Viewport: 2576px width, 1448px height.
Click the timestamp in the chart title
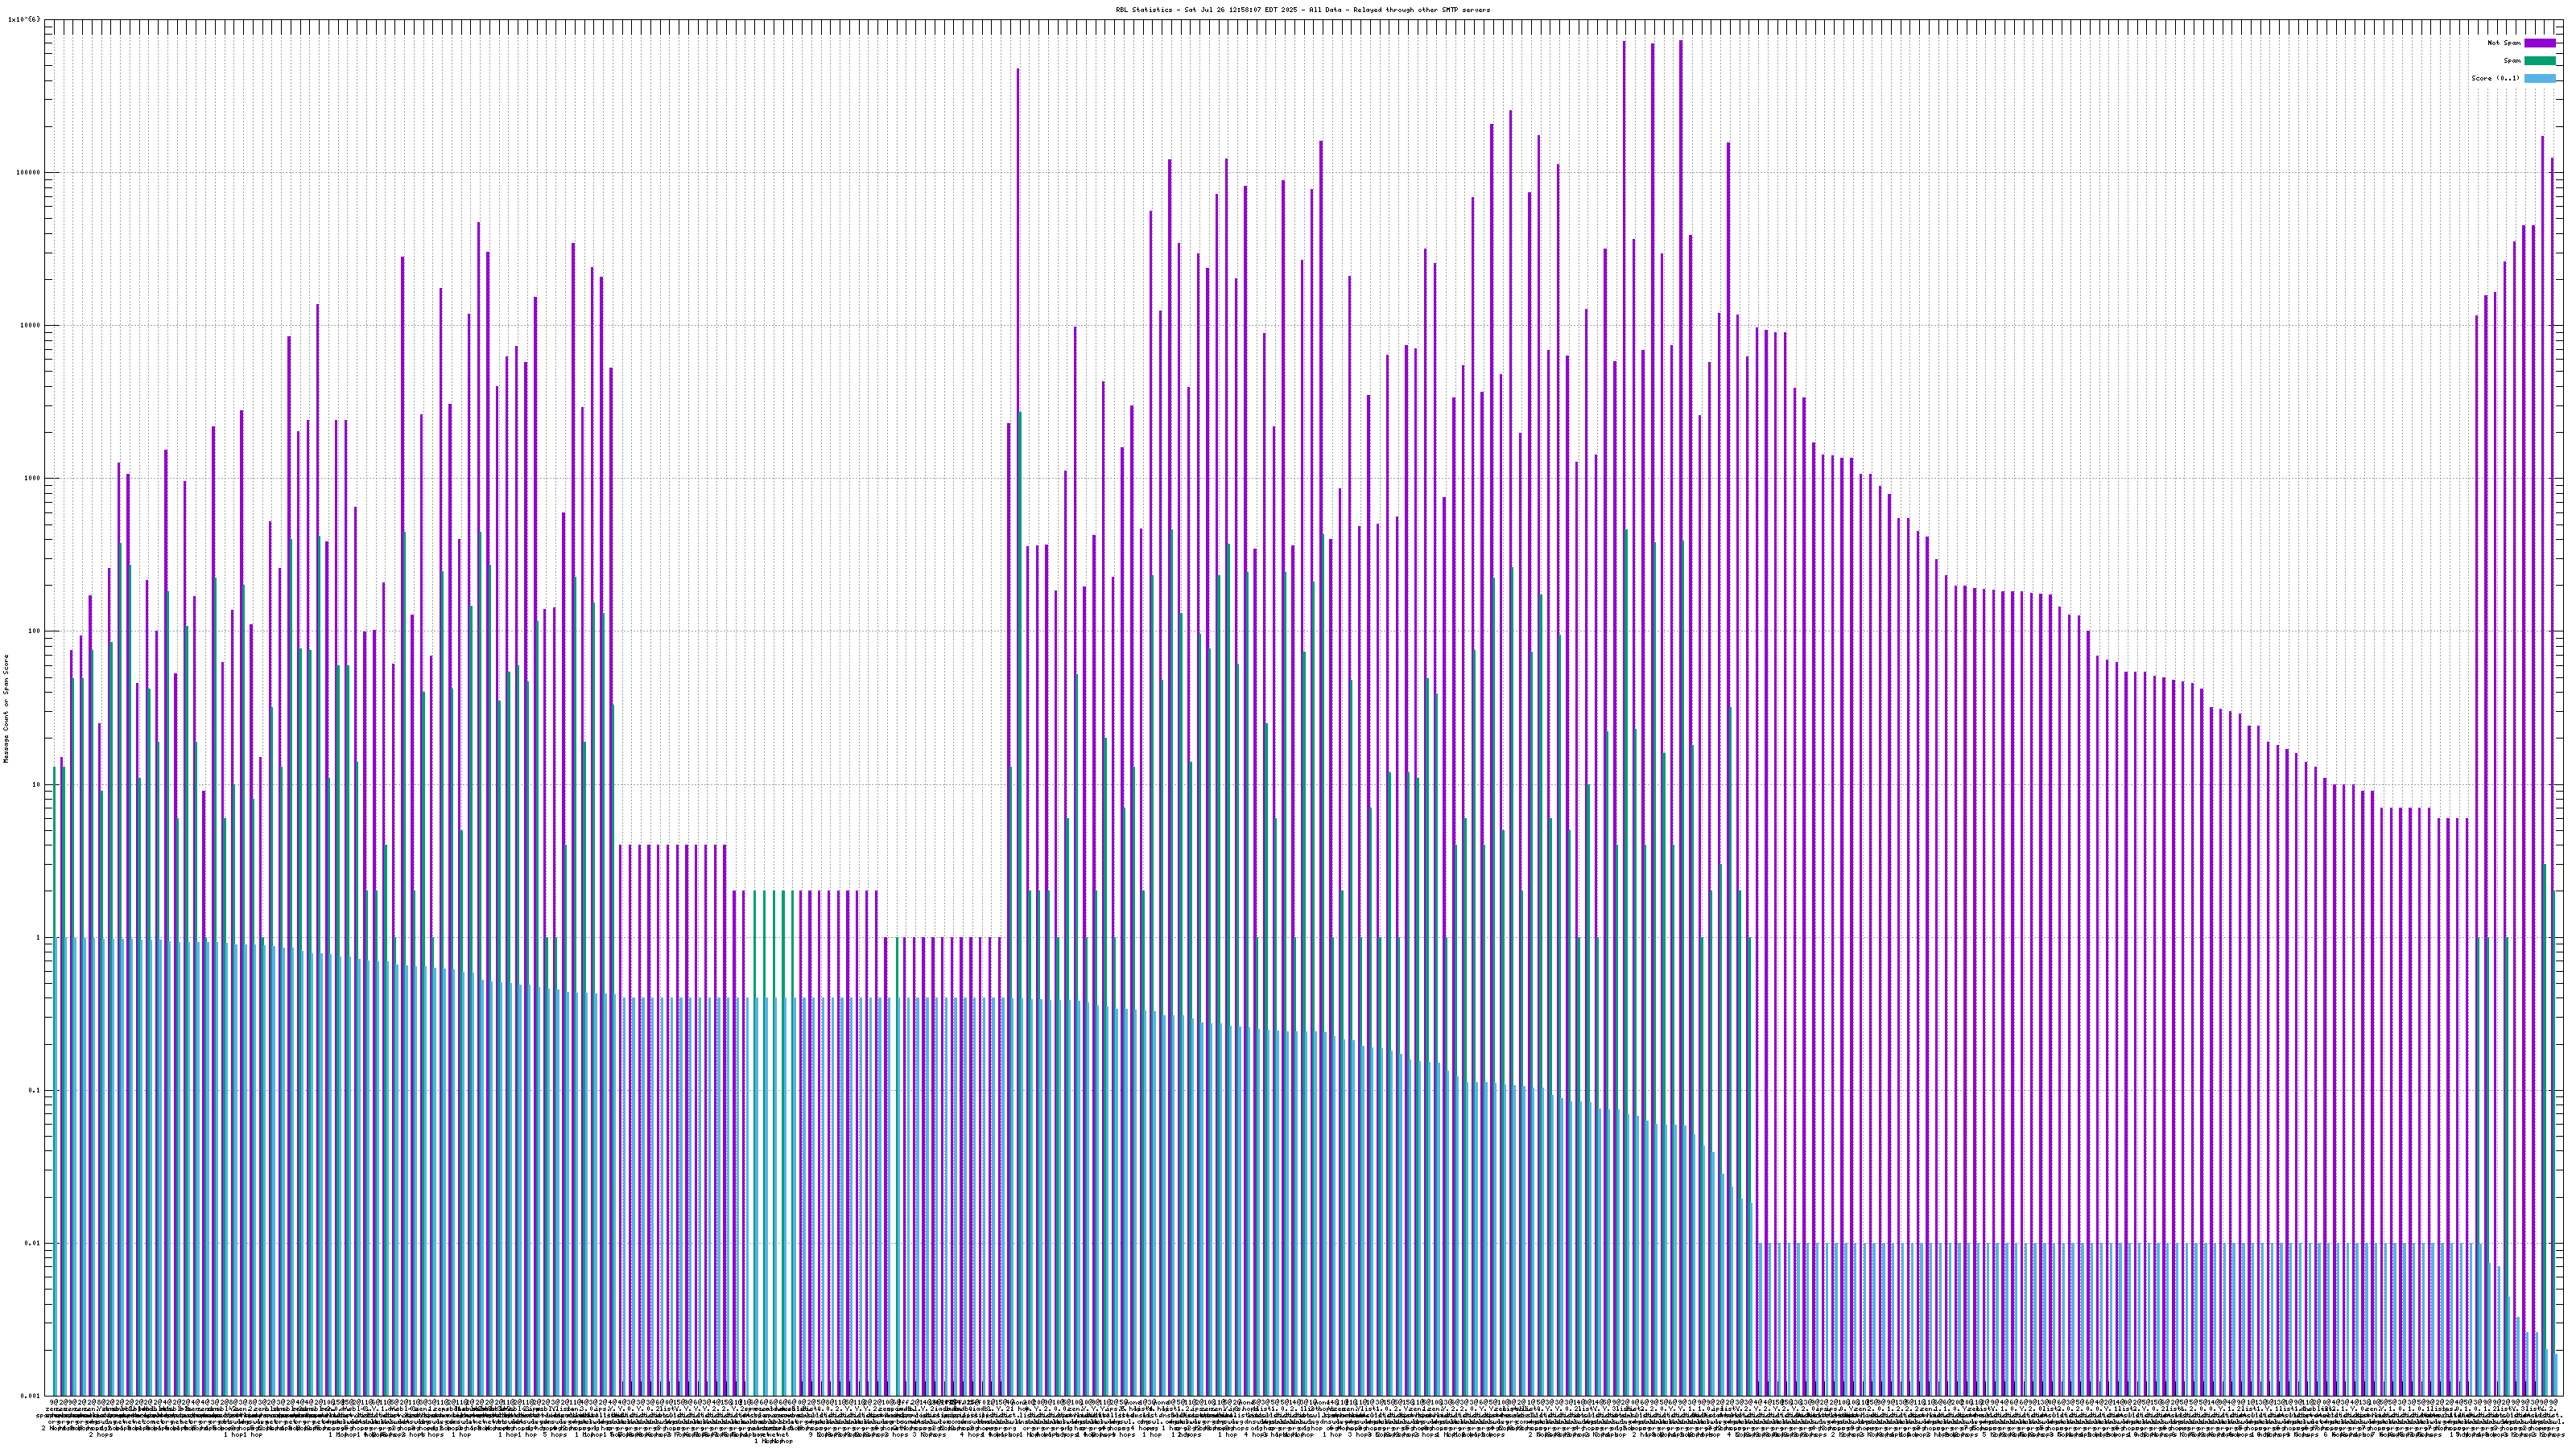(1243, 10)
